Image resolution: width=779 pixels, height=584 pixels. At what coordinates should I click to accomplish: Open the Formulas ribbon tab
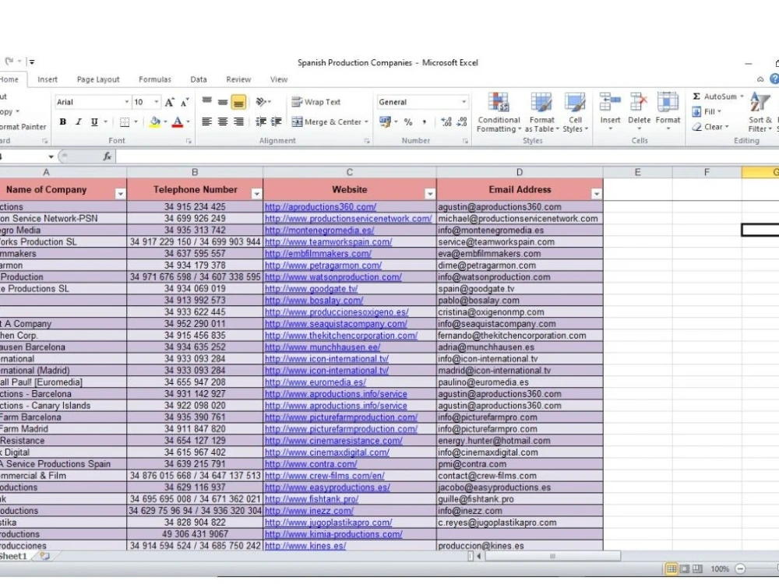(154, 79)
